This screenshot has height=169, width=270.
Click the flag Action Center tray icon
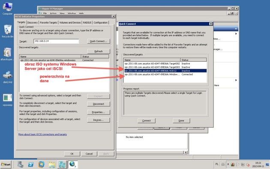[237, 165]
